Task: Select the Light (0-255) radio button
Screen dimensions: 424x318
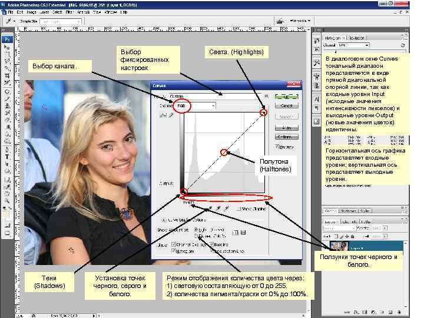Action: coord(196,230)
